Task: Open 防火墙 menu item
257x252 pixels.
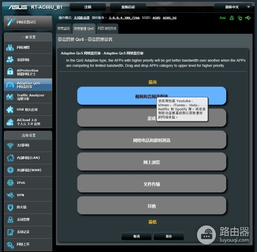Action: coord(28,207)
